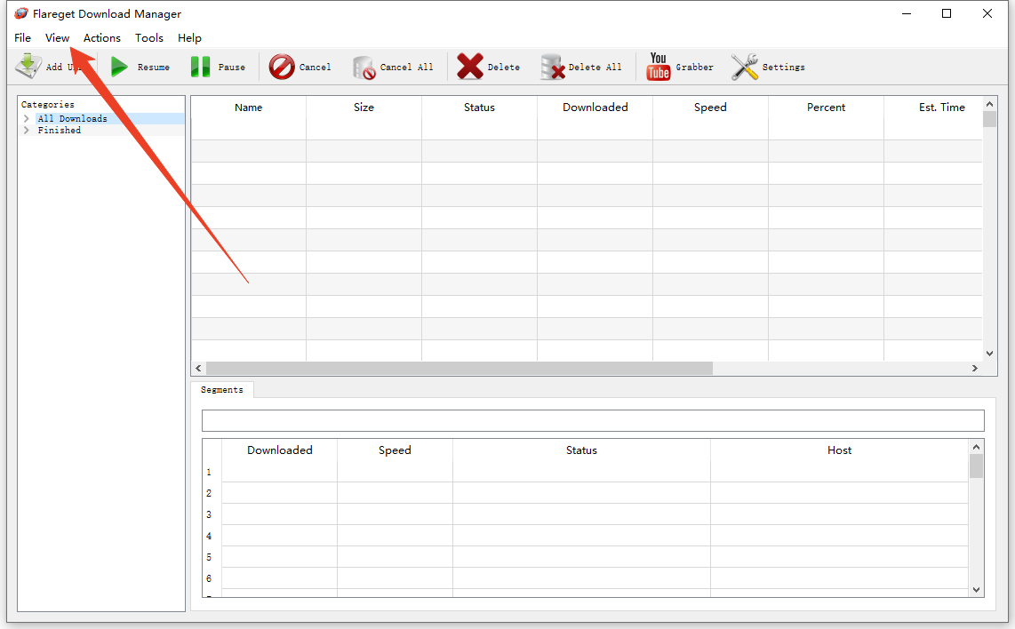
Task: Click the segments table scroll up arrow
Action: click(x=976, y=447)
